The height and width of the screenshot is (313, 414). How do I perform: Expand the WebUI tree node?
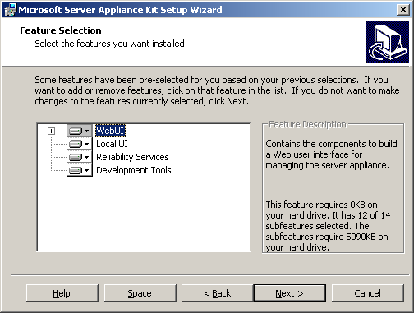coord(51,131)
